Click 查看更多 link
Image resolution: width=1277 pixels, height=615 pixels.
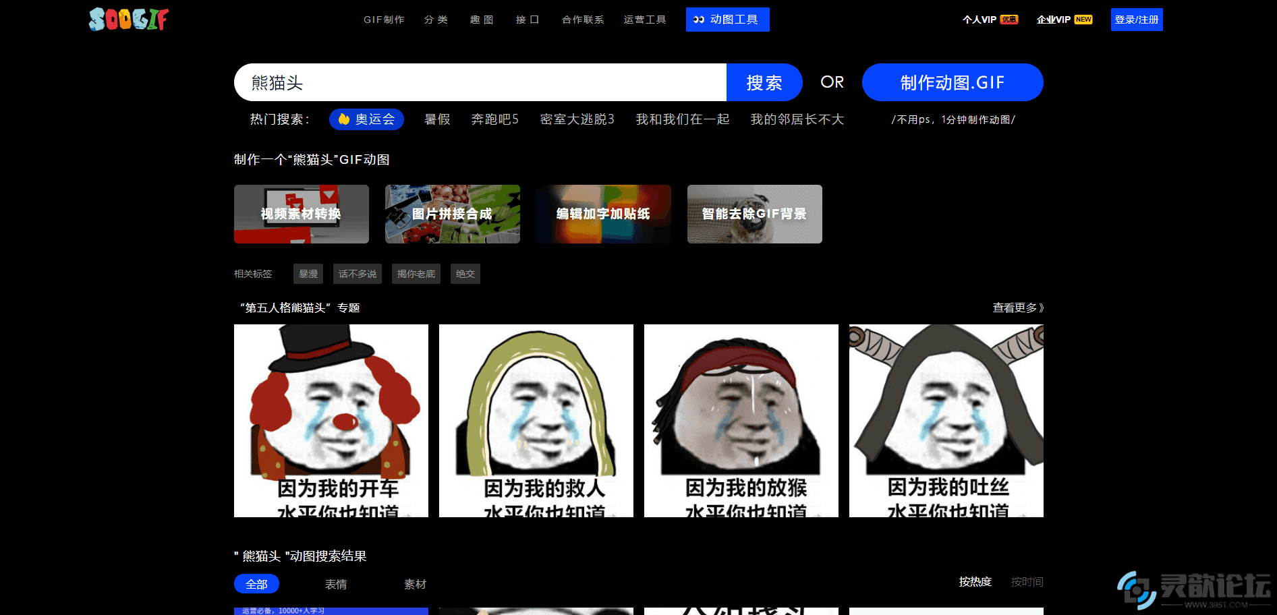[1018, 307]
